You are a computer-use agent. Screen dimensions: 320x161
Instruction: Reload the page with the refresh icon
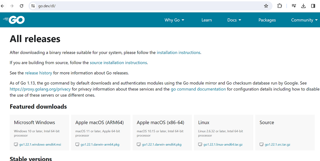coord(21,6)
